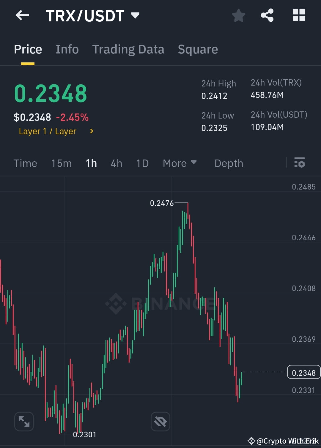This screenshot has width=321, height=448.
Task: Open the Layer 1 / Layer category chevron
Action: 92,131
